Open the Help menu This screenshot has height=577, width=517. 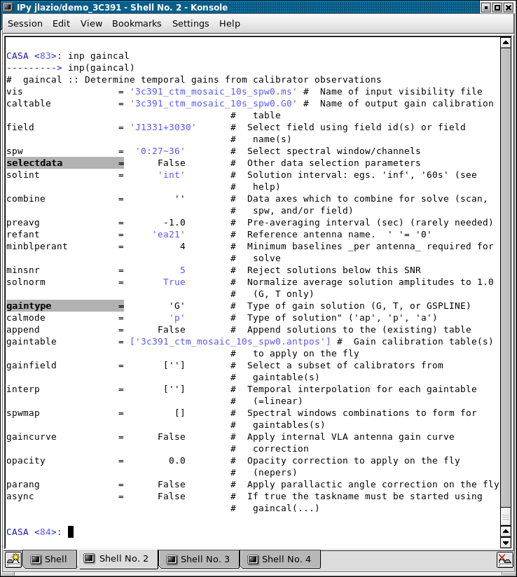coord(229,24)
